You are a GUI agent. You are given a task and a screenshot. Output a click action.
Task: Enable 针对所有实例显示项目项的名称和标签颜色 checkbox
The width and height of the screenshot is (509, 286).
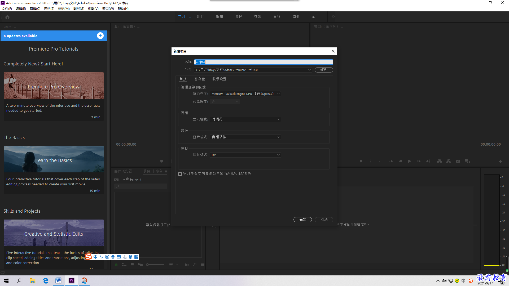[x=180, y=174]
